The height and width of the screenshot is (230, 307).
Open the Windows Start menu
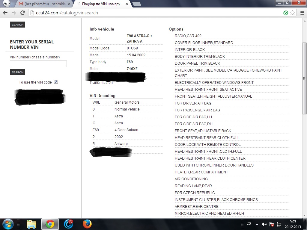[x=8, y=224]
